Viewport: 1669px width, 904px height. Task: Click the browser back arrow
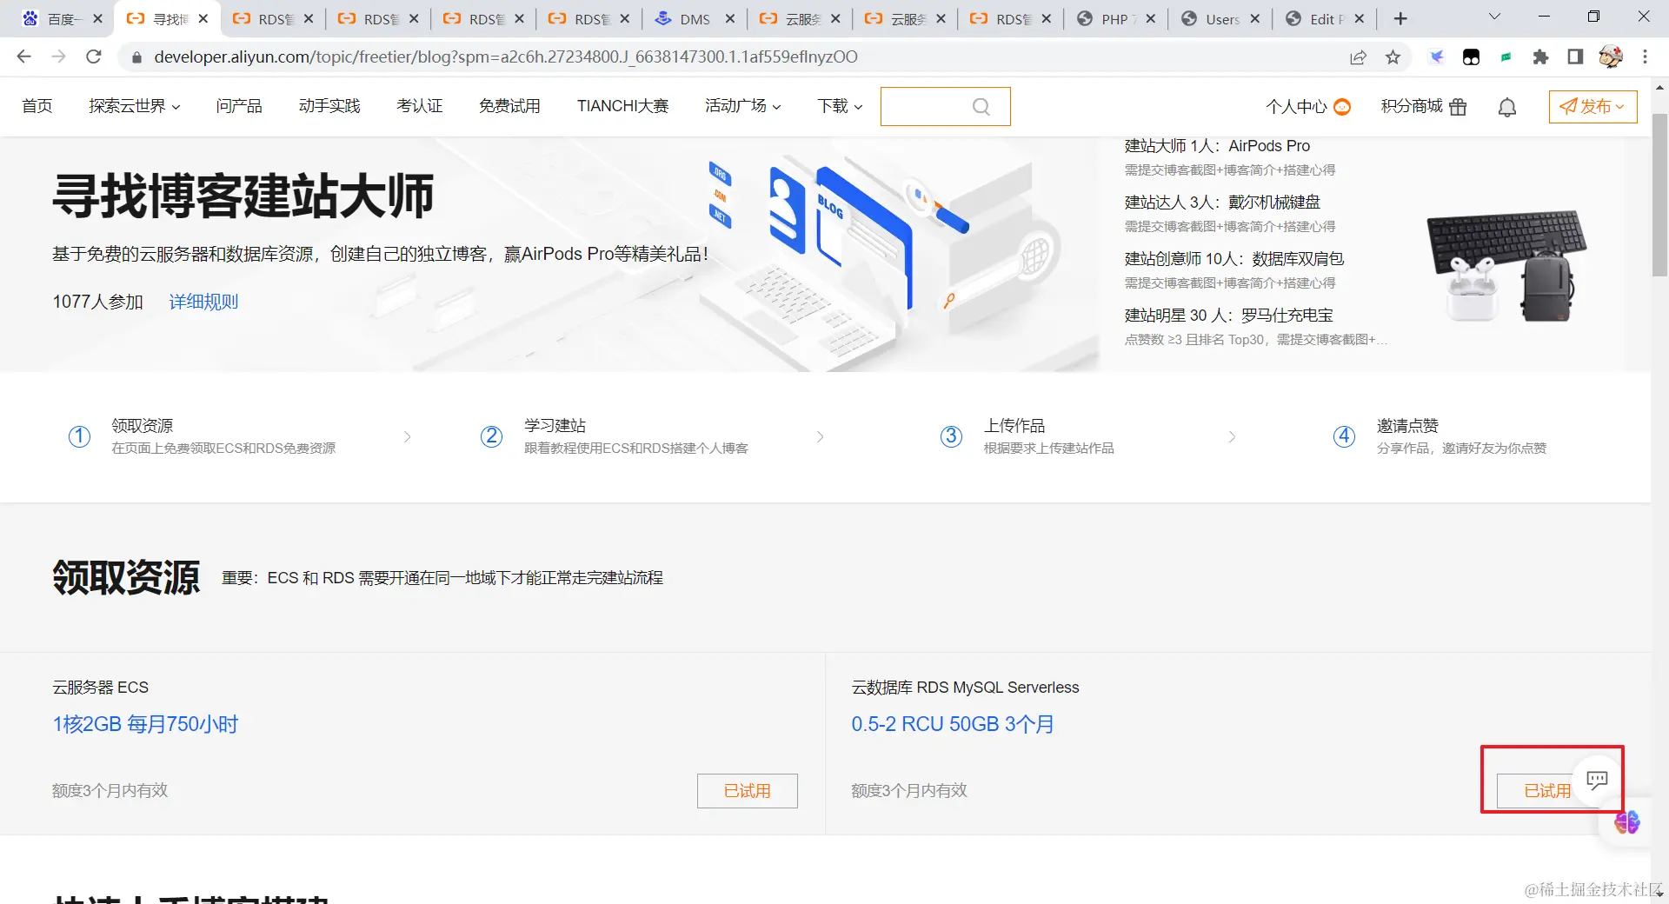point(24,56)
